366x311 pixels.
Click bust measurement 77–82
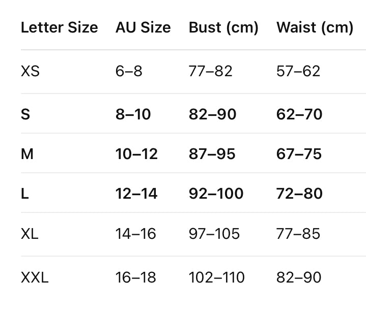tap(210, 71)
